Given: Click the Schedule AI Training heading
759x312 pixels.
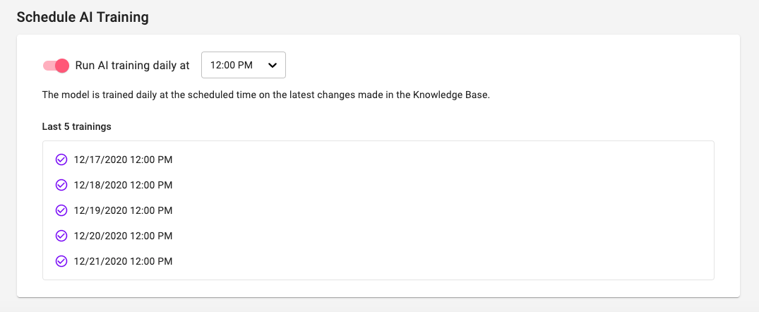Looking at the screenshot, I should pyautogui.click(x=83, y=18).
